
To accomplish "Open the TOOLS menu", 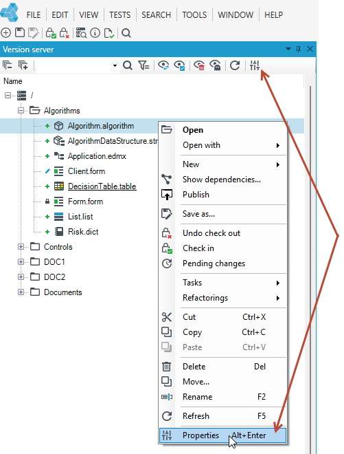I will 194,15.
